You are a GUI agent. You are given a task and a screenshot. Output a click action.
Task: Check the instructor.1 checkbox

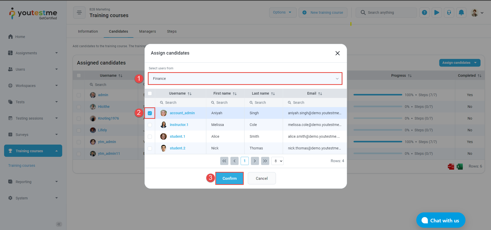click(x=150, y=125)
